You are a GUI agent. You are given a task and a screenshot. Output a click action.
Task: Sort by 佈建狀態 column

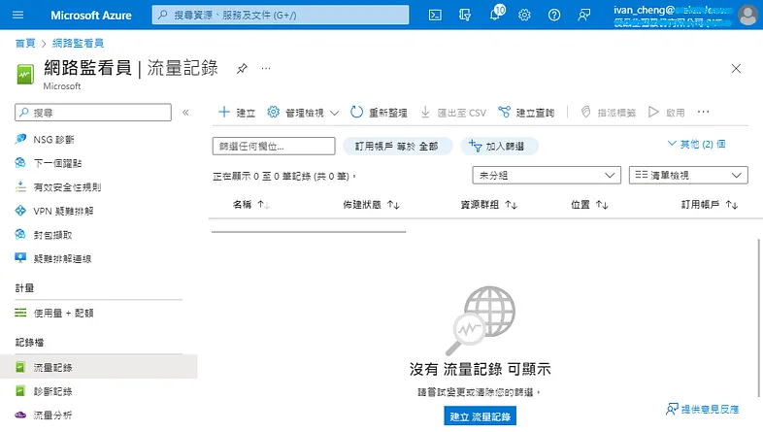(x=371, y=204)
